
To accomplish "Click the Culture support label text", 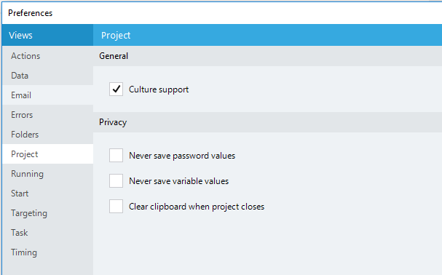I will coord(159,89).
